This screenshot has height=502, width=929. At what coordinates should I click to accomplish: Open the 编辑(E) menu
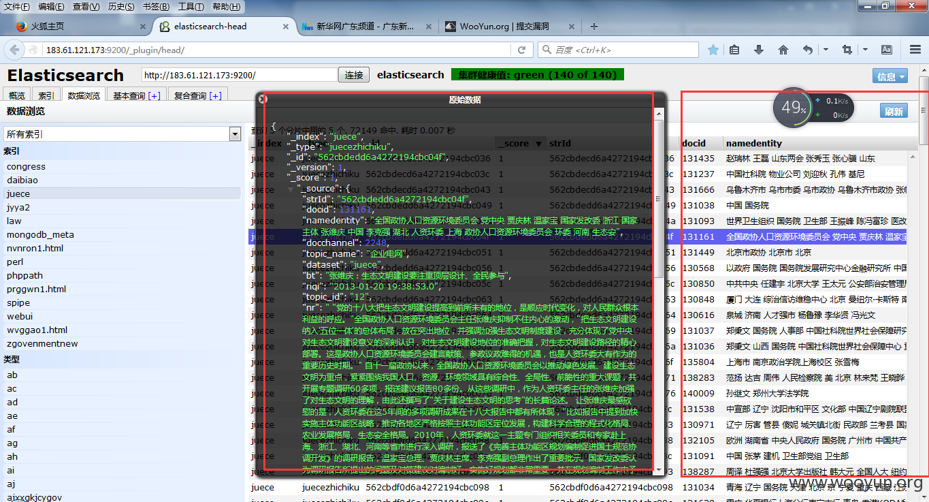pyautogui.click(x=51, y=7)
